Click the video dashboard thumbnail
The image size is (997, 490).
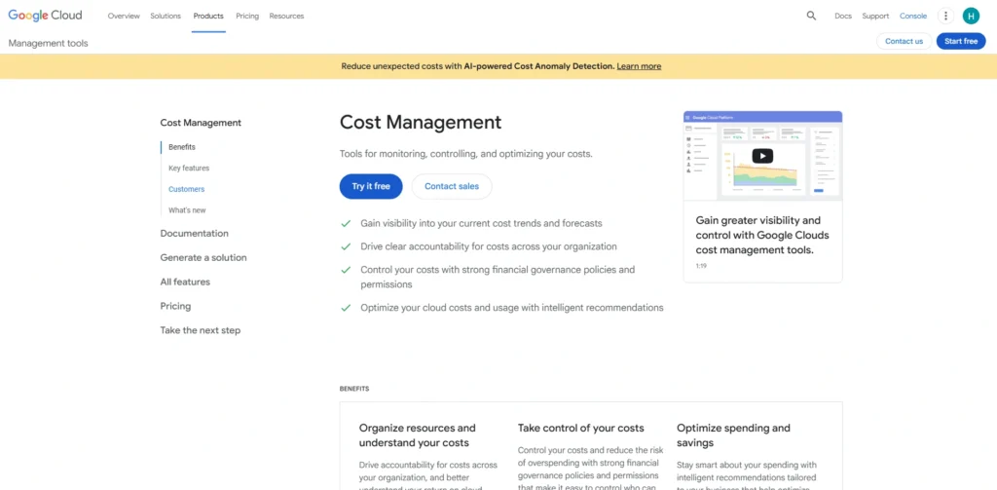(x=762, y=156)
